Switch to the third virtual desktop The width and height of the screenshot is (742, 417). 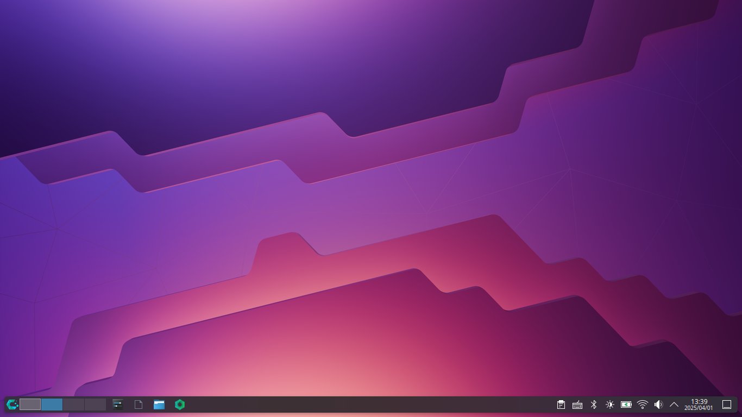click(x=73, y=405)
